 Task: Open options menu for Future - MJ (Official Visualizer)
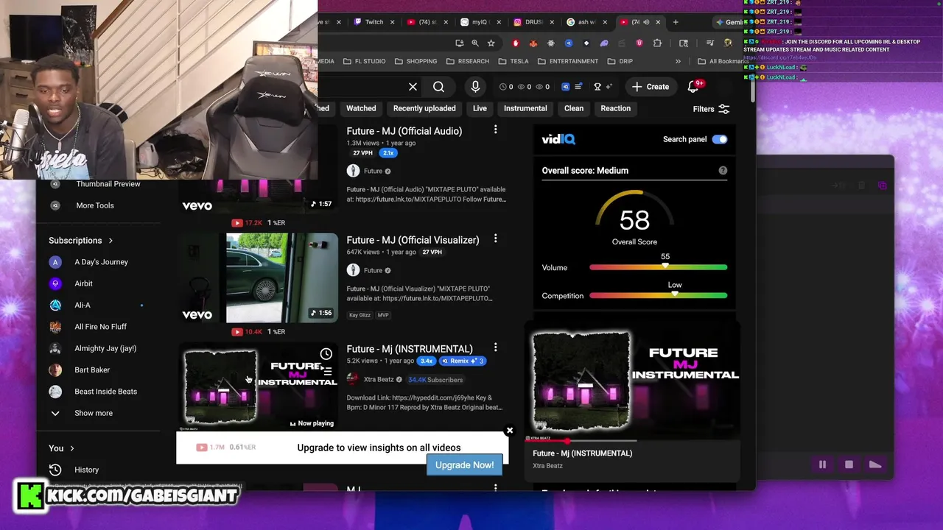495,239
